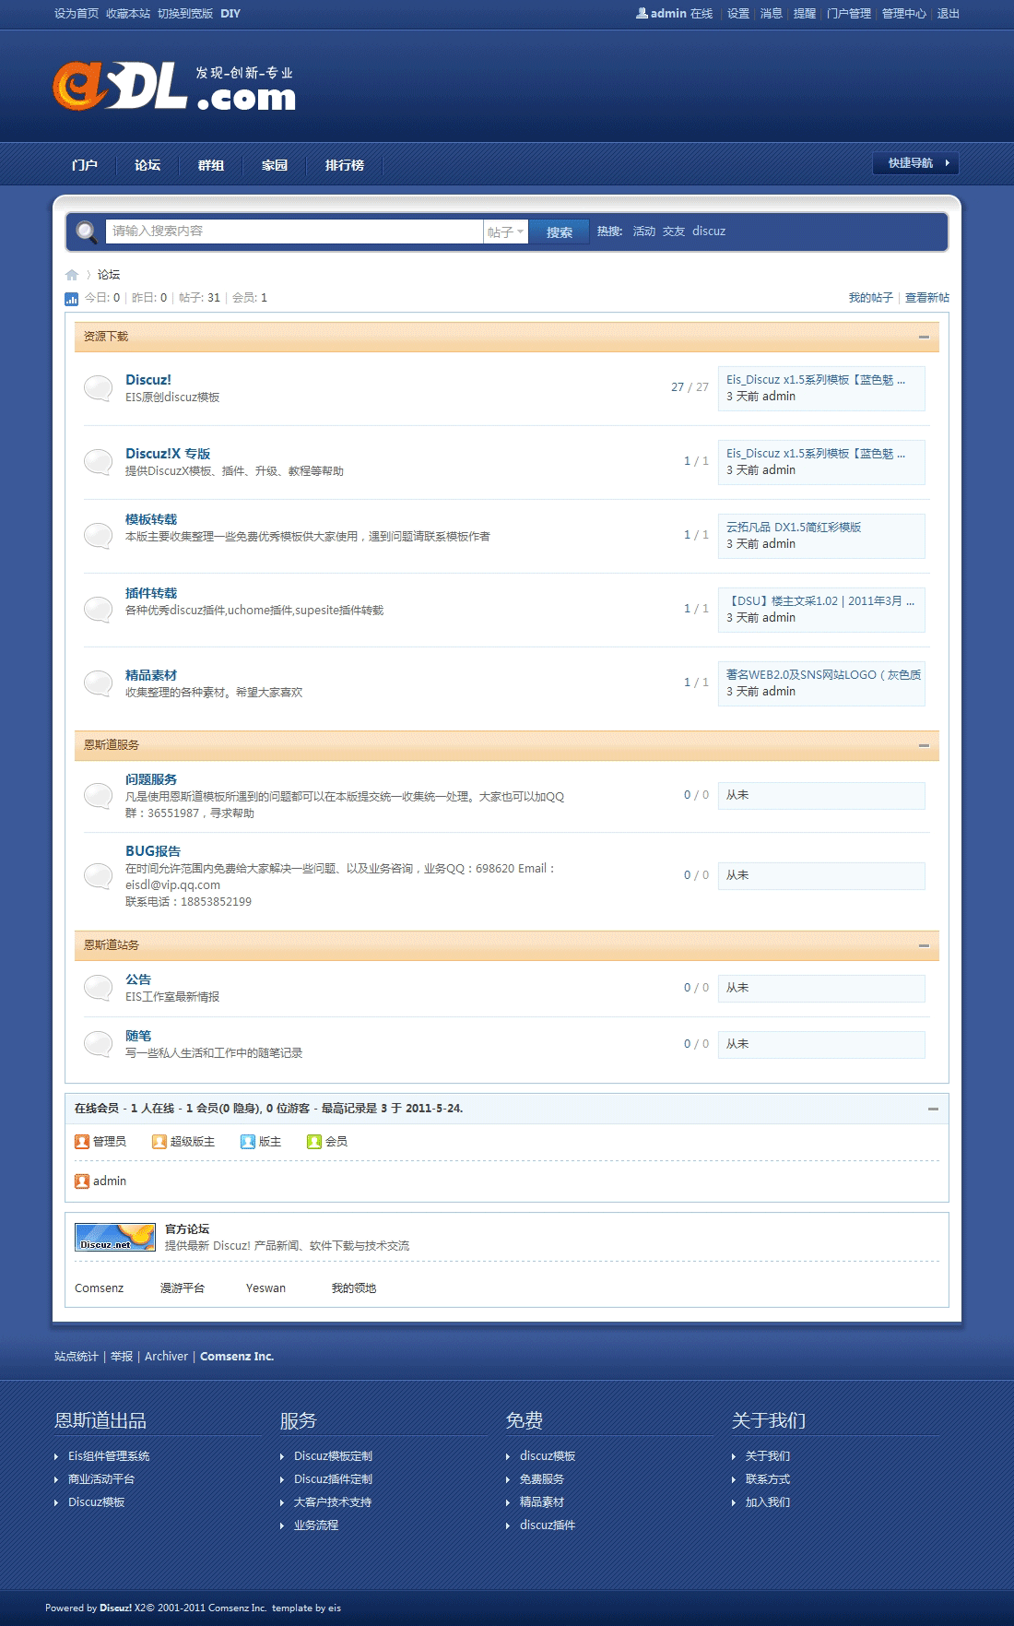This screenshot has width=1014, height=1626.
Task: Click the EISDL.com site logo
Action: (x=174, y=87)
